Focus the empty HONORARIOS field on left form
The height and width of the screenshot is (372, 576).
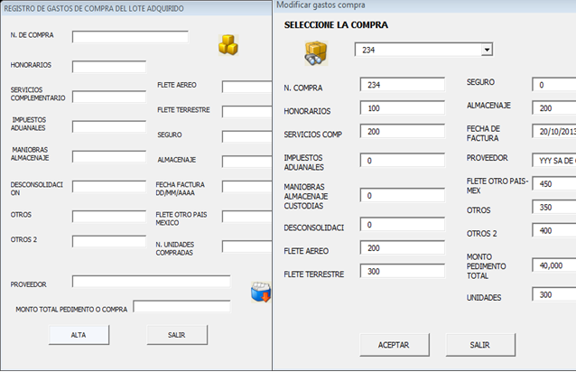tap(108, 67)
